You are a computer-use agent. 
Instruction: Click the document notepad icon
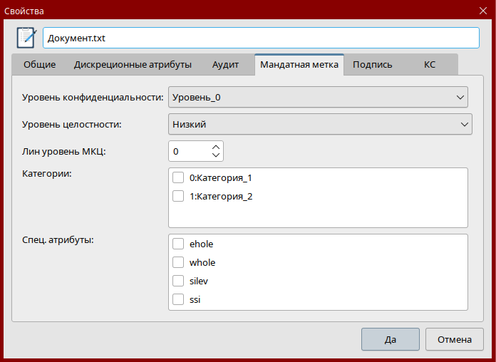pos(26,38)
